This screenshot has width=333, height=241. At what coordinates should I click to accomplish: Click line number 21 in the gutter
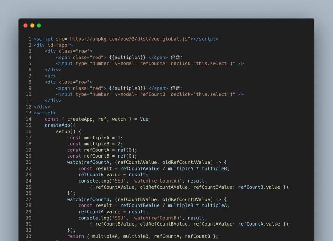[28, 162]
